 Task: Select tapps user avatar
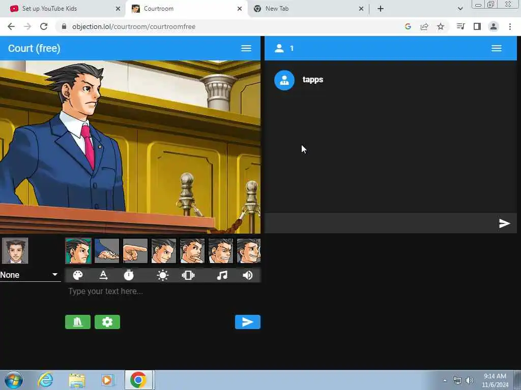click(x=284, y=80)
